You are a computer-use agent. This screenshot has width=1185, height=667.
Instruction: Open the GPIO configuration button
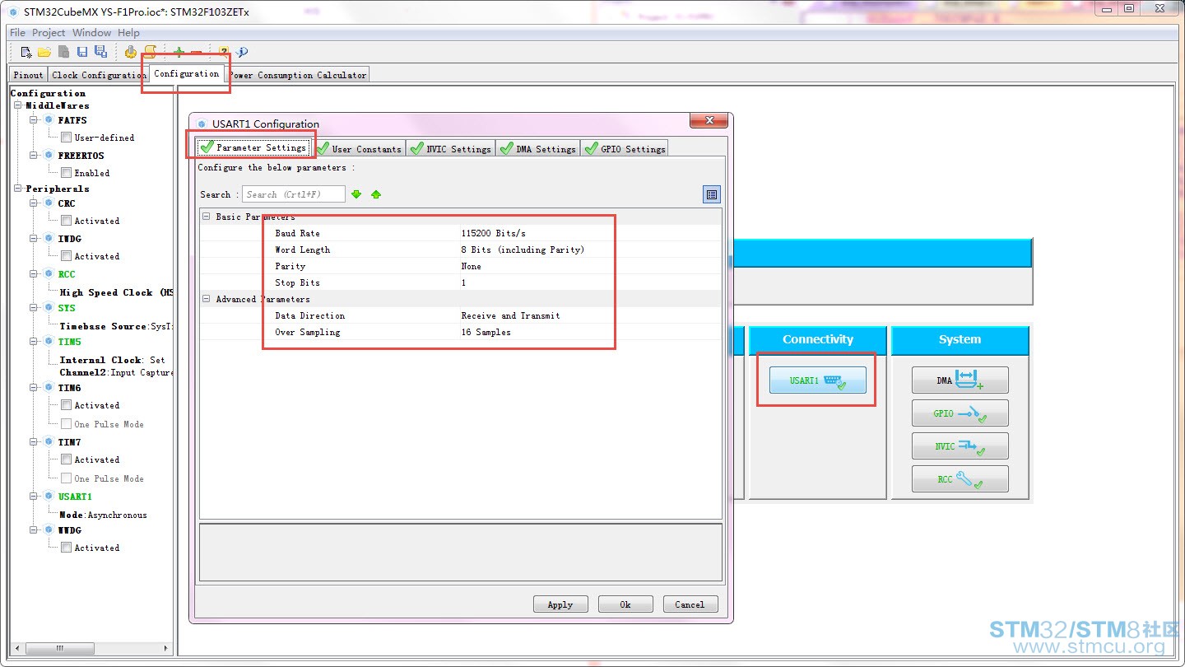coord(960,413)
